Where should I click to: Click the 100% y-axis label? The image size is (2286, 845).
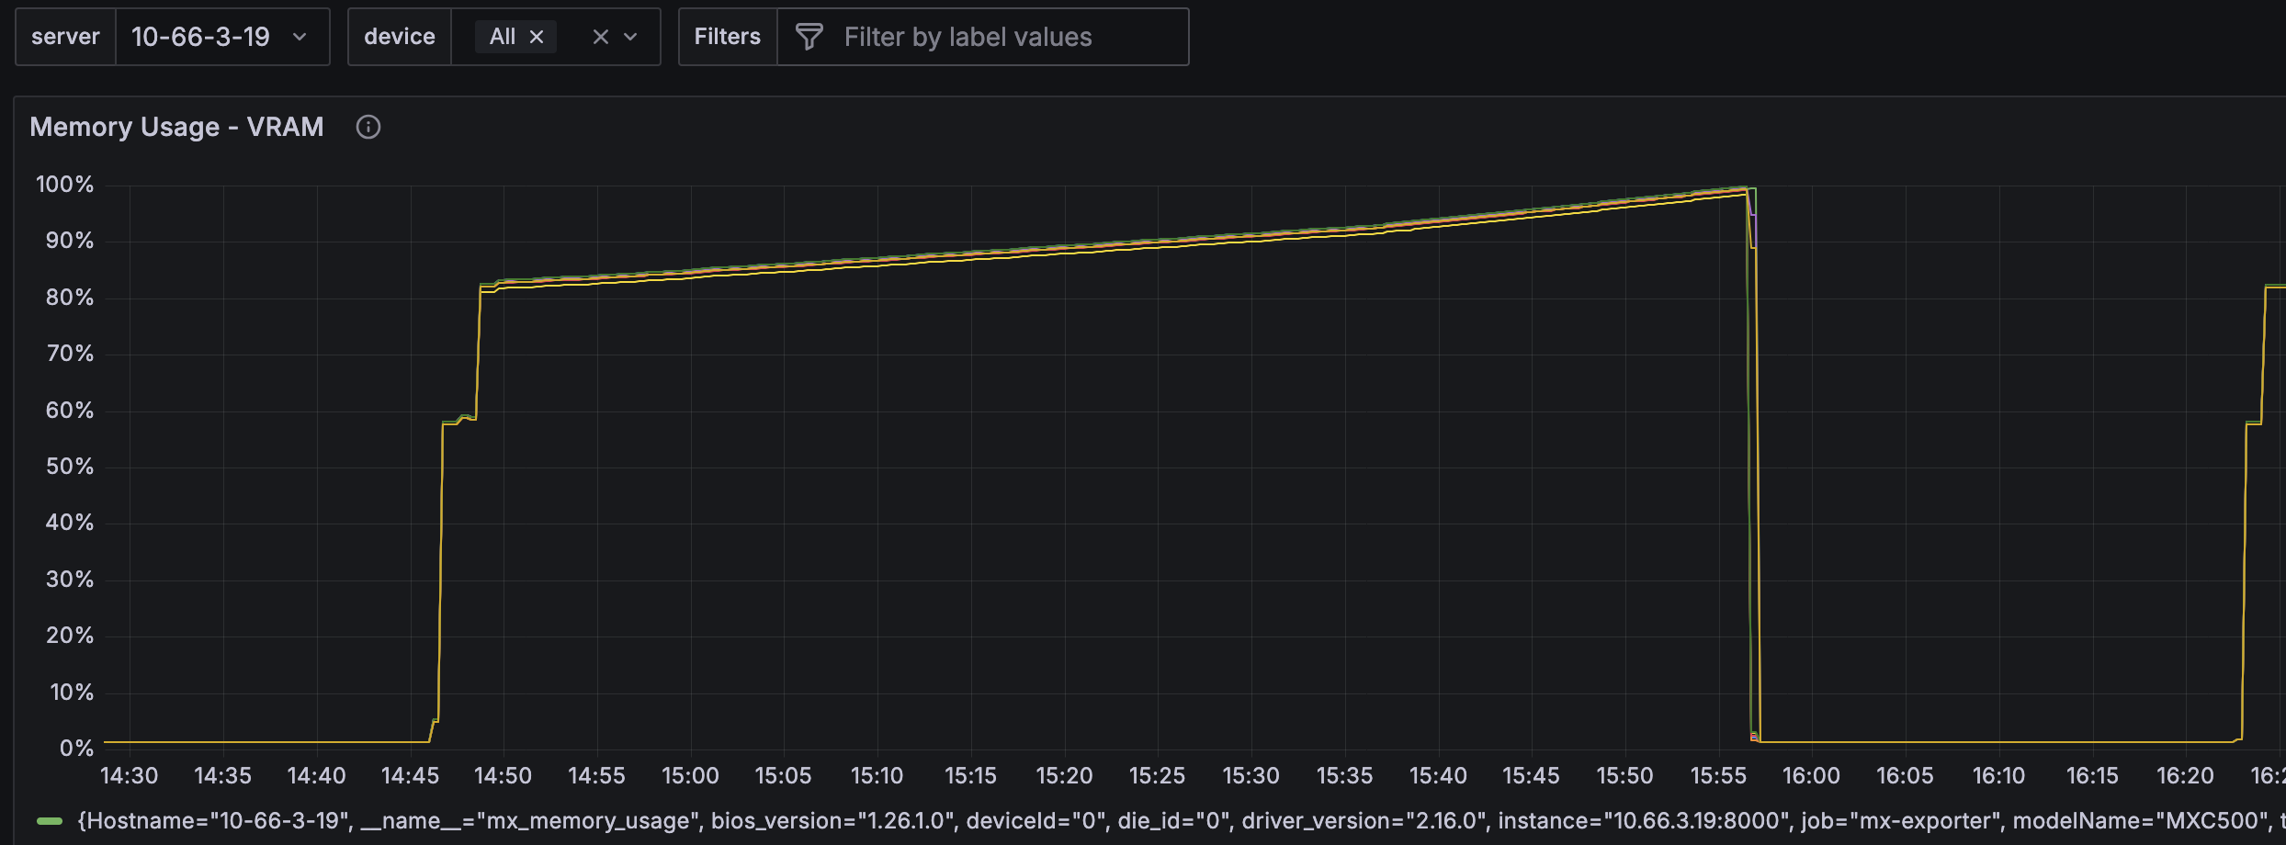tap(64, 185)
